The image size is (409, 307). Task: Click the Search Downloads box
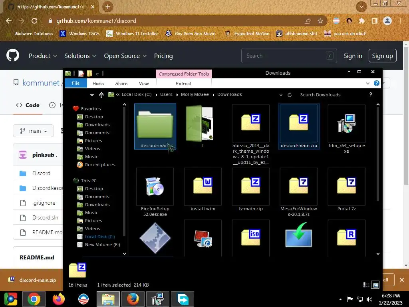(x=331, y=95)
